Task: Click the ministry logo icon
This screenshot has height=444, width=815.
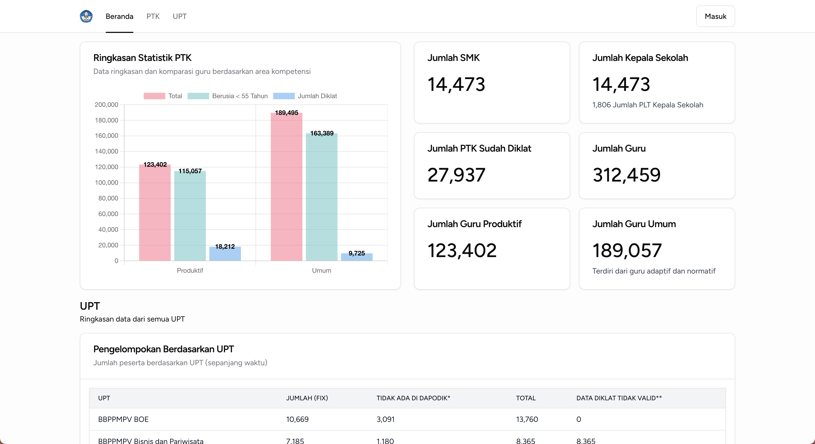Action: coord(86,16)
